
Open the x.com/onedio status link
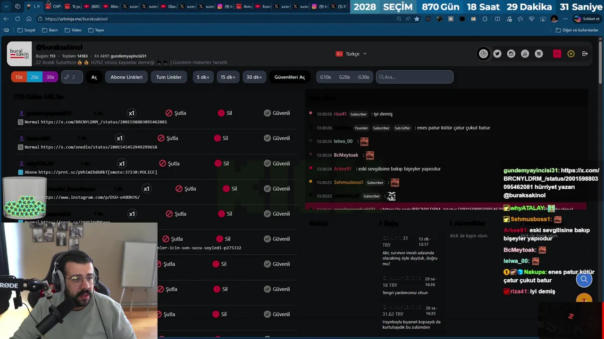pyautogui.click(x=99, y=147)
